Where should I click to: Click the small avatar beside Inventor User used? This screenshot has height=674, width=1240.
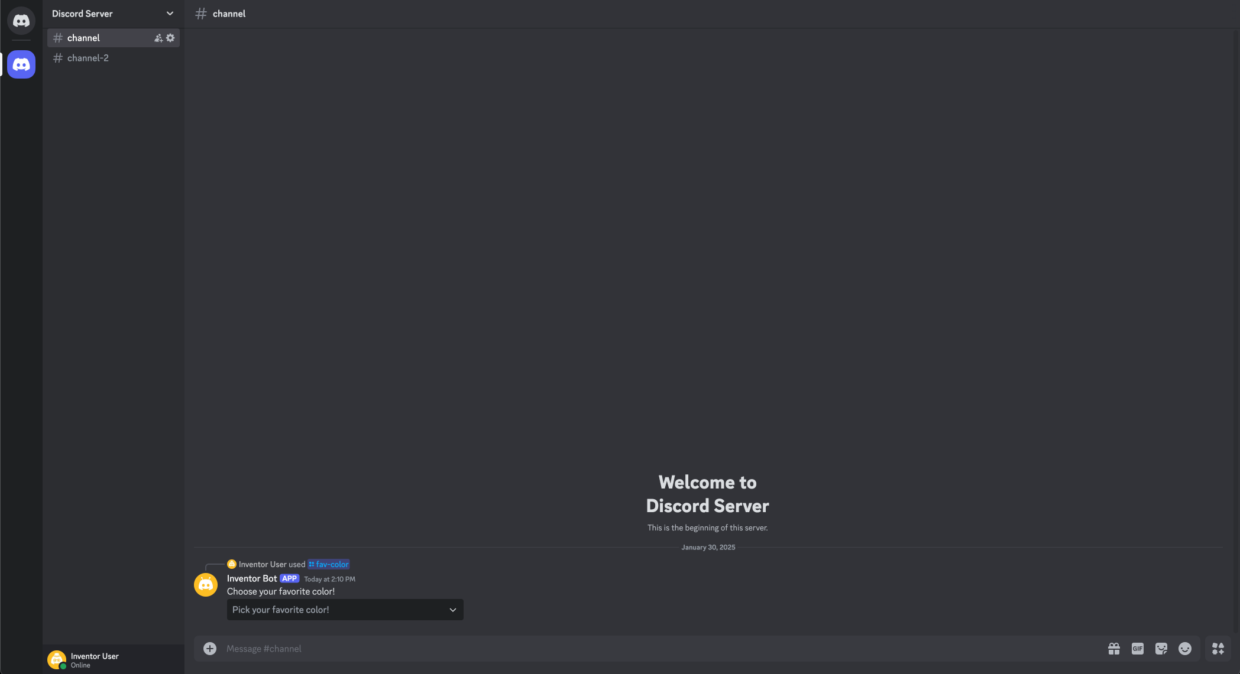coord(232,564)
